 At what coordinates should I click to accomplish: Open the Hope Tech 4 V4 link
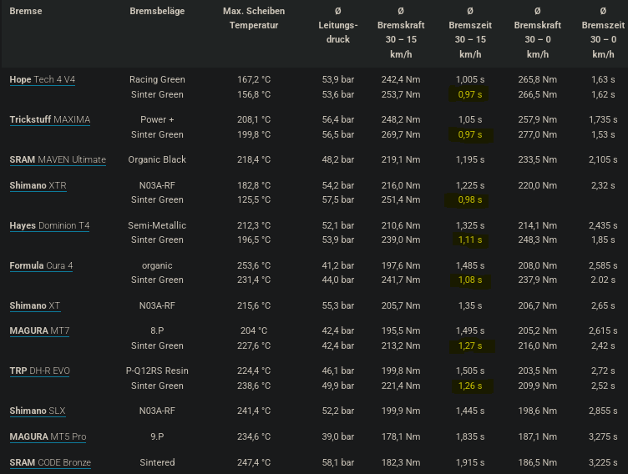(42, 79)
